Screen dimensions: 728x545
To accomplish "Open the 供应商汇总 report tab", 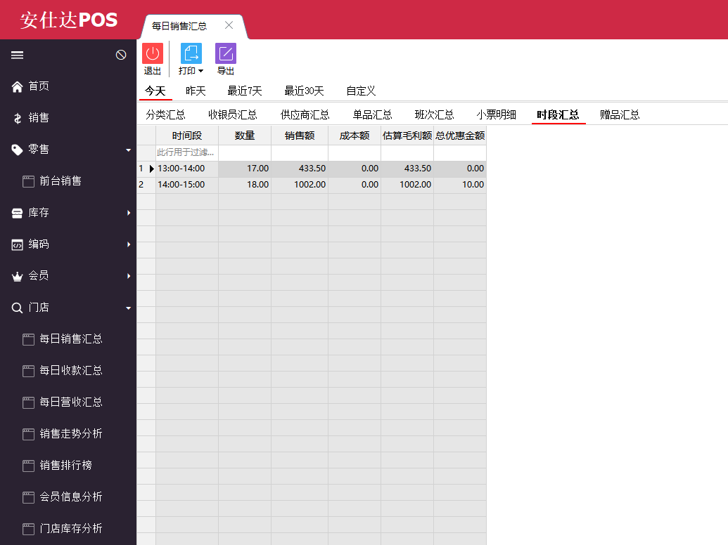I will click(305, 114).
